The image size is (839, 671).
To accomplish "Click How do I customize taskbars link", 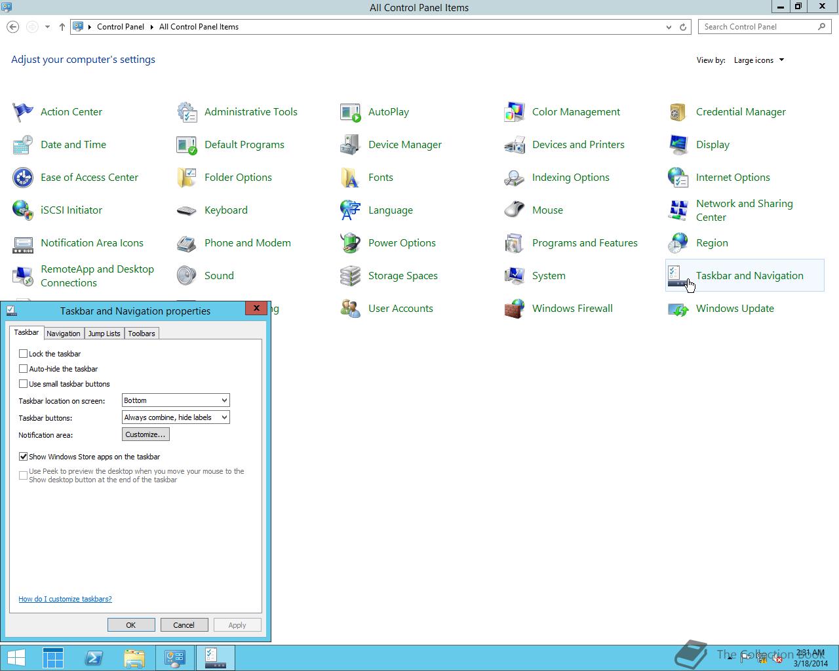I will (65, 599).
